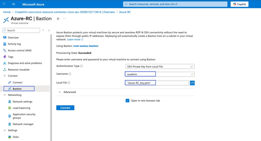Click the Application security groups shield icon
This screenshot has height=141, width=261.
click(x=9, y=116)
